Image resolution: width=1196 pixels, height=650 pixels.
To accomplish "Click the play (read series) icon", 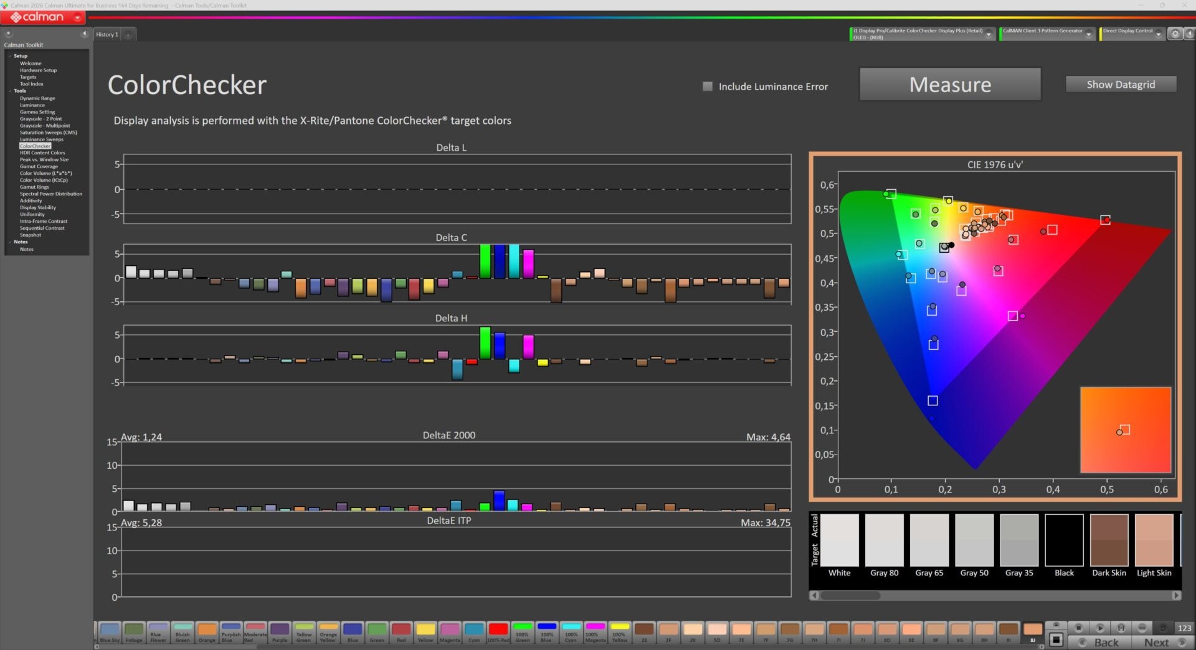I will (x=1100, y=628).
